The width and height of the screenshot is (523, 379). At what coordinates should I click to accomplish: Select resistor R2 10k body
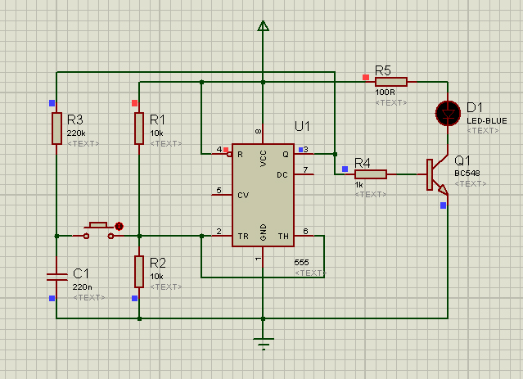(x=139, y=272)
